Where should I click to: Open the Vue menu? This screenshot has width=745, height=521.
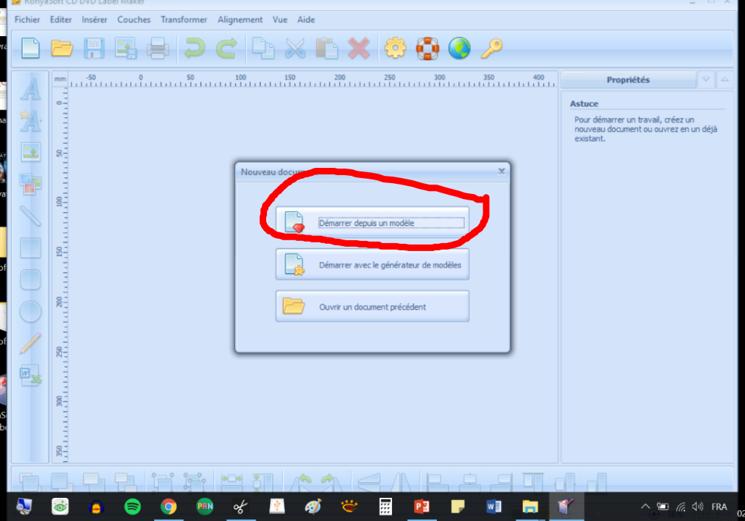point(280,20)
